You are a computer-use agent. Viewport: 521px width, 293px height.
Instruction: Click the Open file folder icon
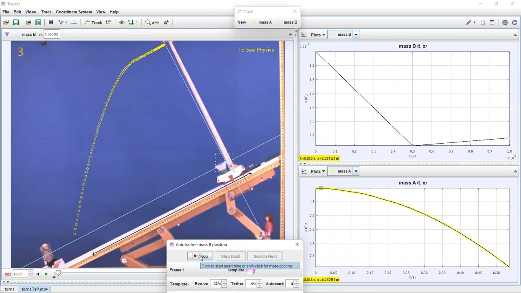6,22
